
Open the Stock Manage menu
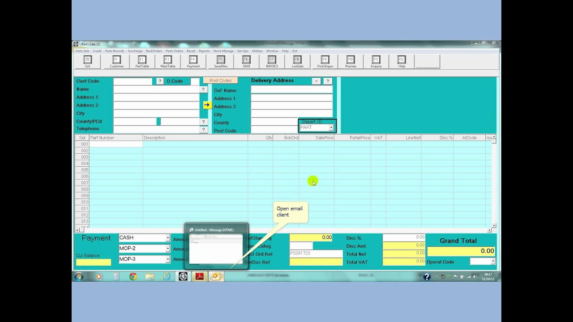point(223,51)
